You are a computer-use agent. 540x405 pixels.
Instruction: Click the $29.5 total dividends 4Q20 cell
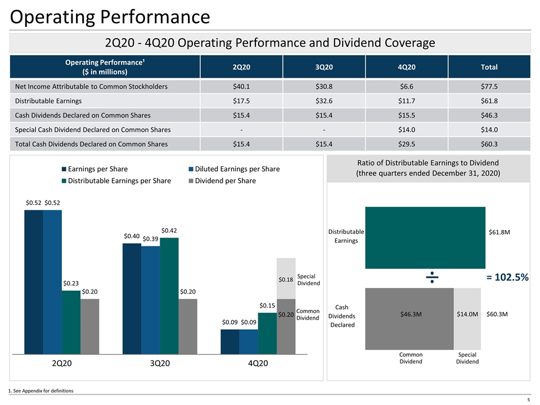407,145
